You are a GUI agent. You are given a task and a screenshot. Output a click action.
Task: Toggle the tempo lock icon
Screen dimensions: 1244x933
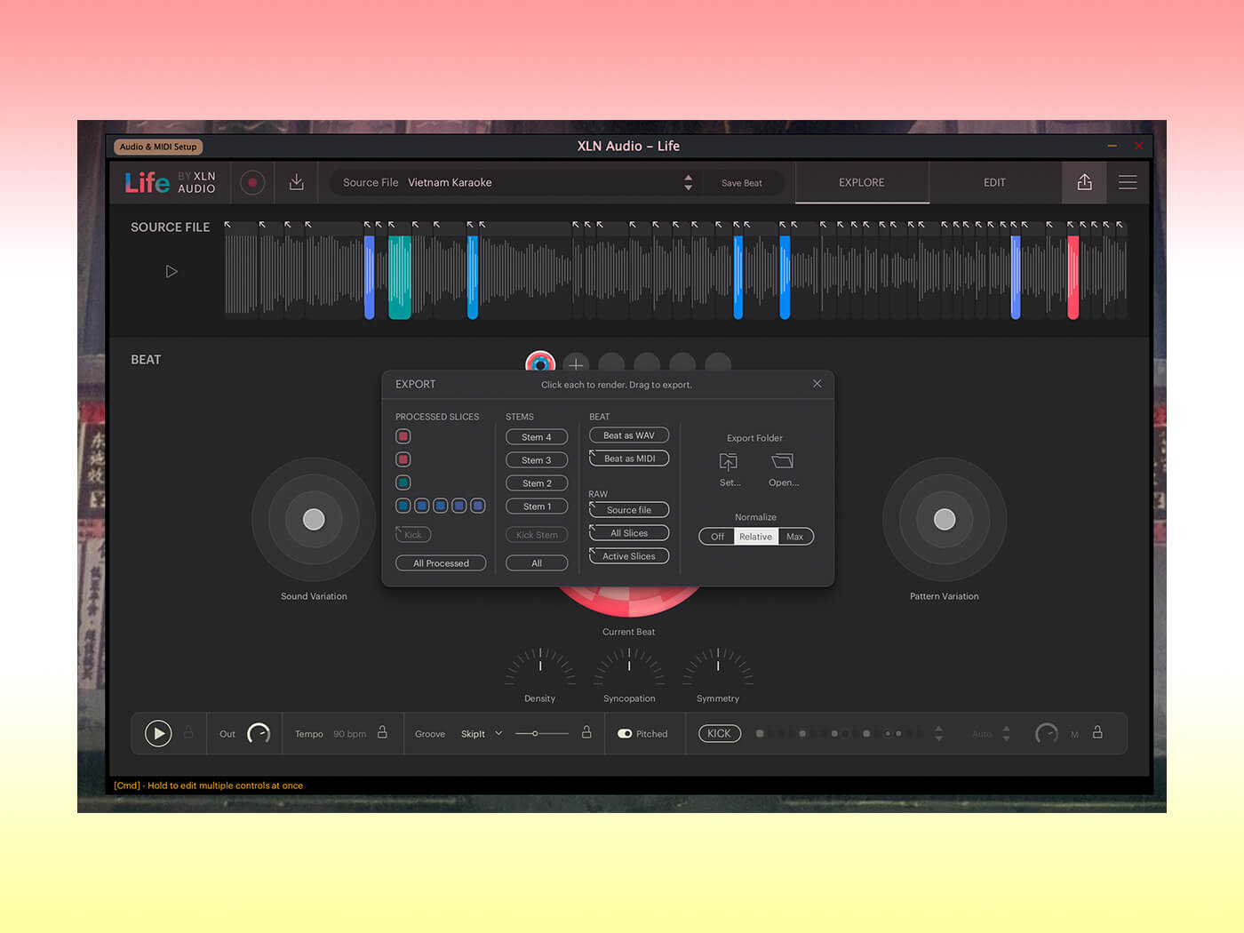coord(382,732)
